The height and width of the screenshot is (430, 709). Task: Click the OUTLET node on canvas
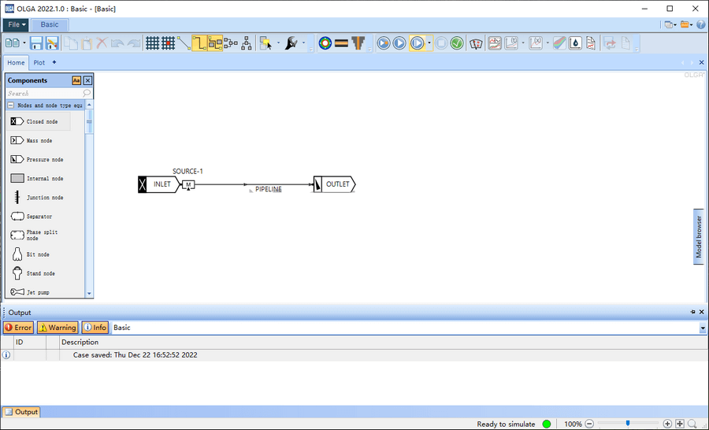click(336, 184)
